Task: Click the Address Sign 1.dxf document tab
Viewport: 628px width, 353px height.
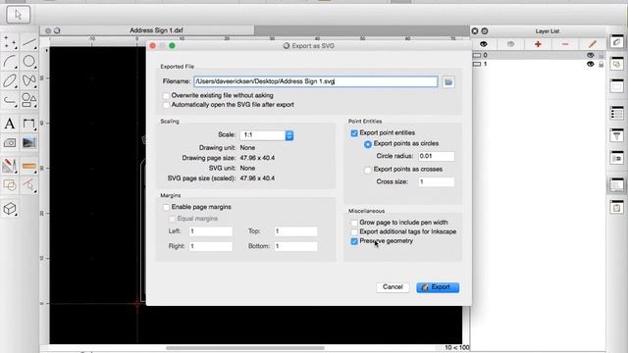Action: click(147, 30)
